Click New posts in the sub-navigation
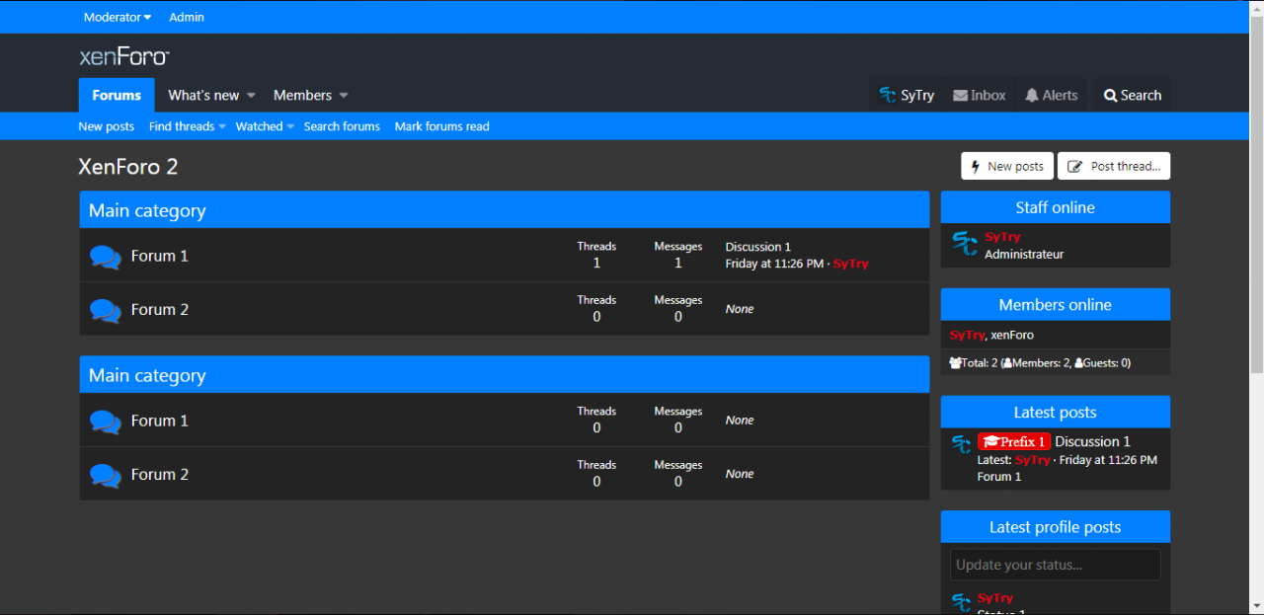This screenshot has height=615, width=1264. coord(107,126)
